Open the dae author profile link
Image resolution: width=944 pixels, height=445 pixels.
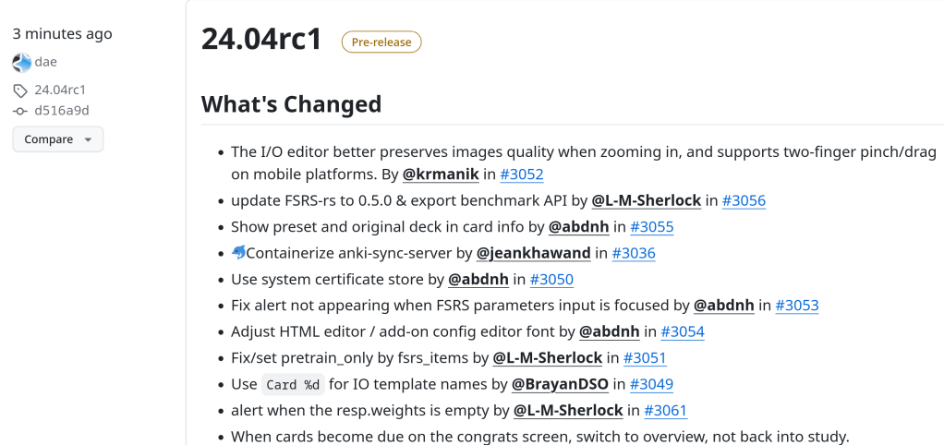pos(46,63)
